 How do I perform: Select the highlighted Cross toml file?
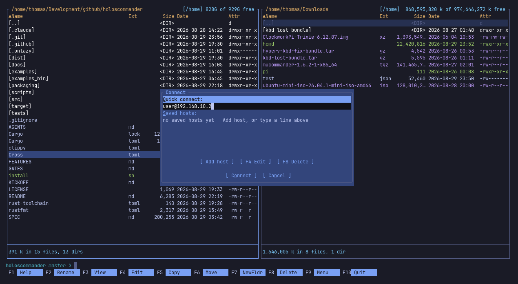(84, 155)
